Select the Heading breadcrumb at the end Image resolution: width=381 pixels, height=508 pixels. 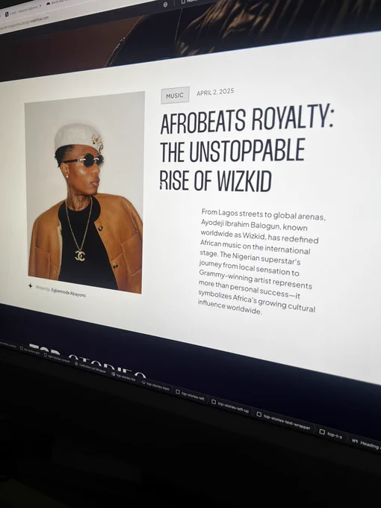click(366, 444)
